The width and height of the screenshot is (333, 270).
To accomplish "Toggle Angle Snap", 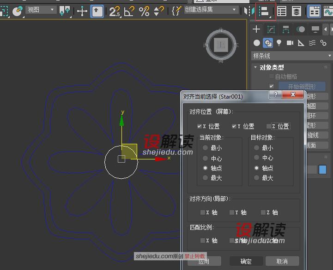I will tap(129, 11).
